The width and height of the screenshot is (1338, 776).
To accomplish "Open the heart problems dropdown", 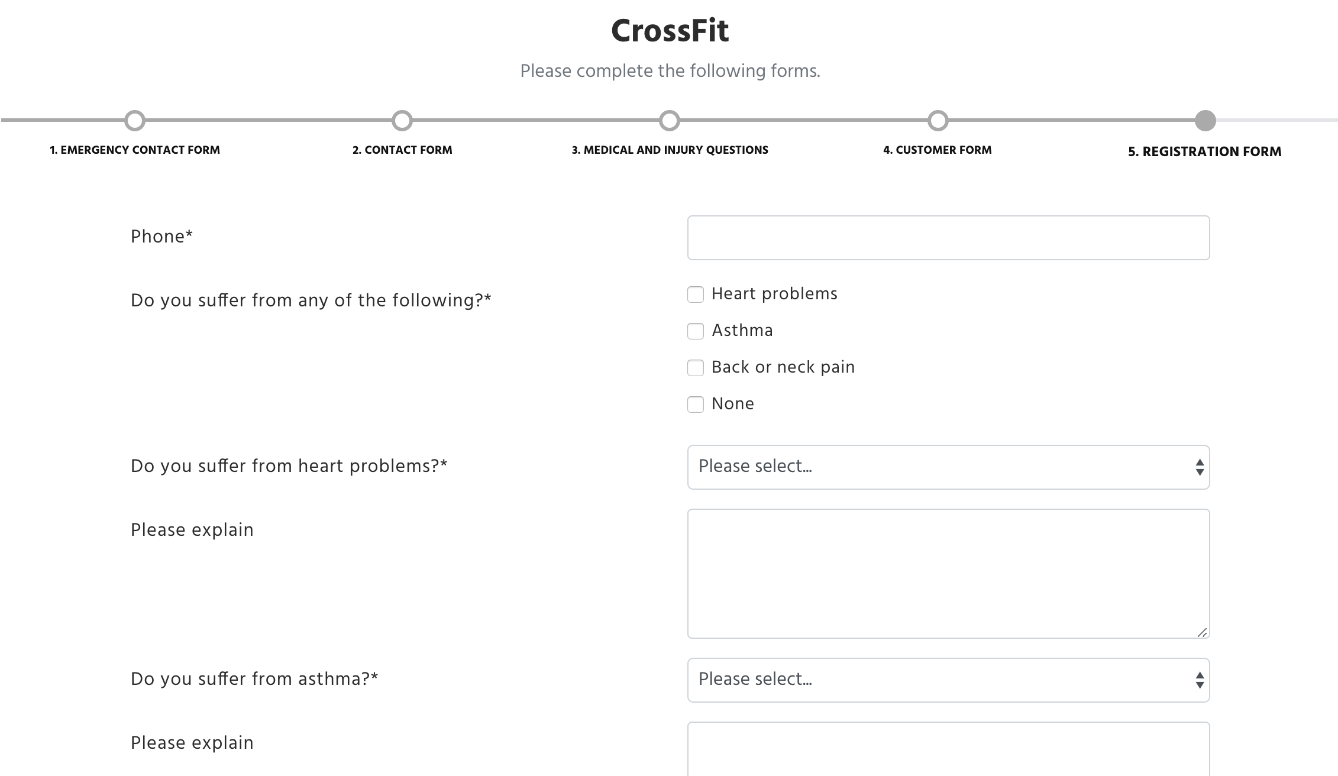I will [x=948, y=467].
